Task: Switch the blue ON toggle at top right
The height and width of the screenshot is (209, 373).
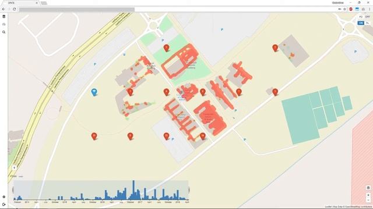Action: click(x=361, y=23)
